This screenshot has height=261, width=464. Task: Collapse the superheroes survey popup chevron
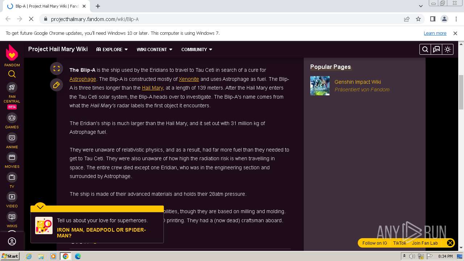pyautogui.click(x=40, y=207)
